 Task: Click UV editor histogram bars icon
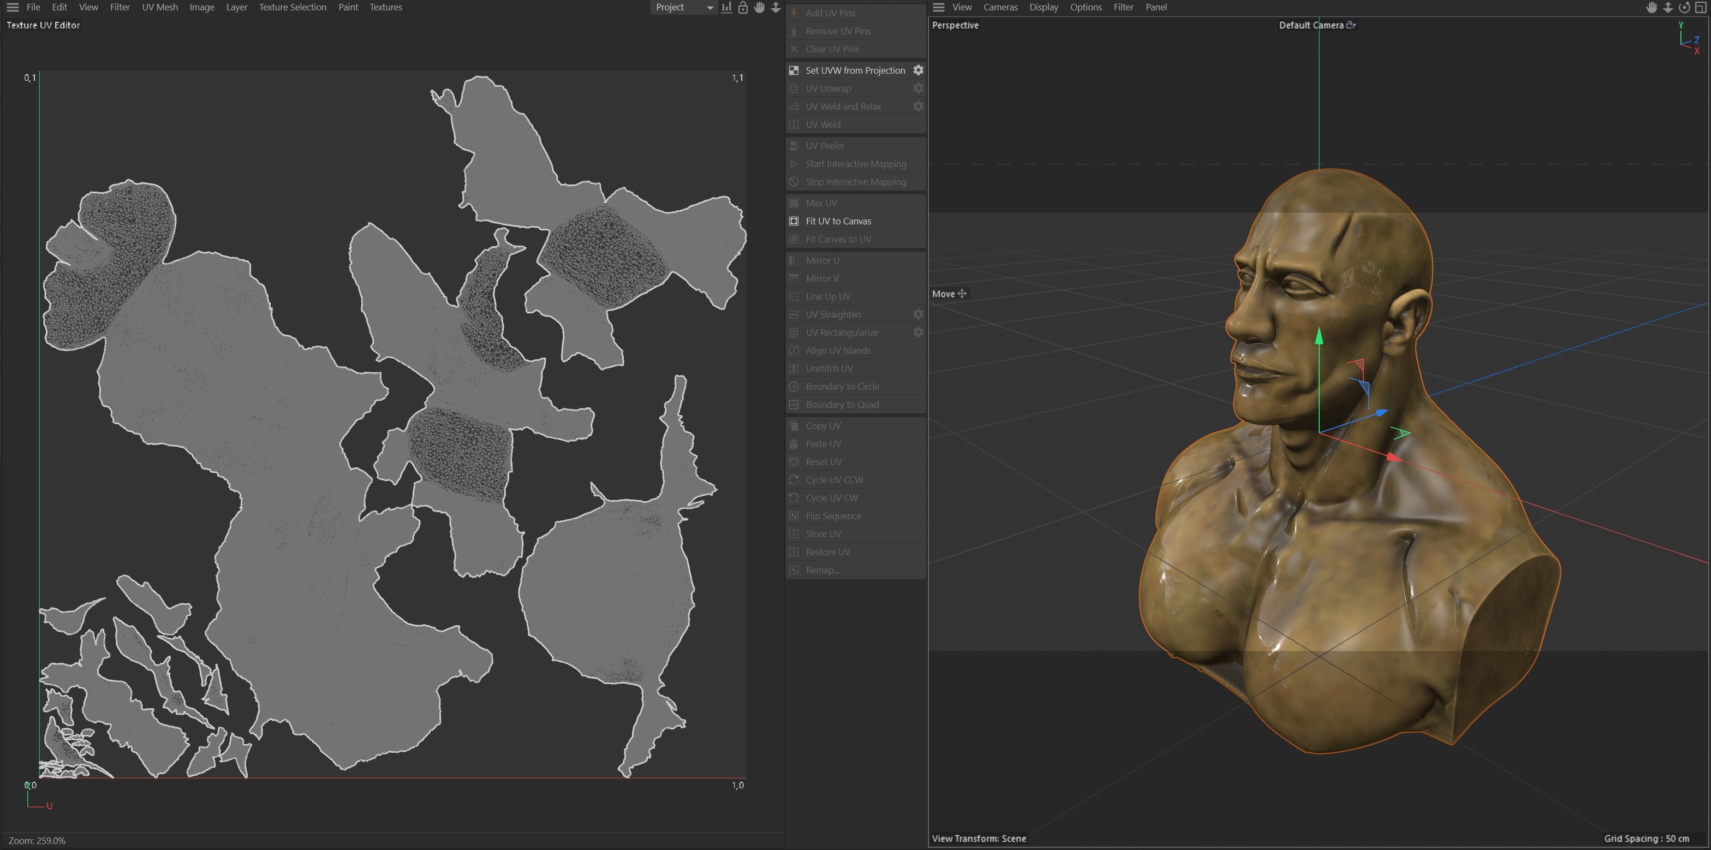[726, 7]
